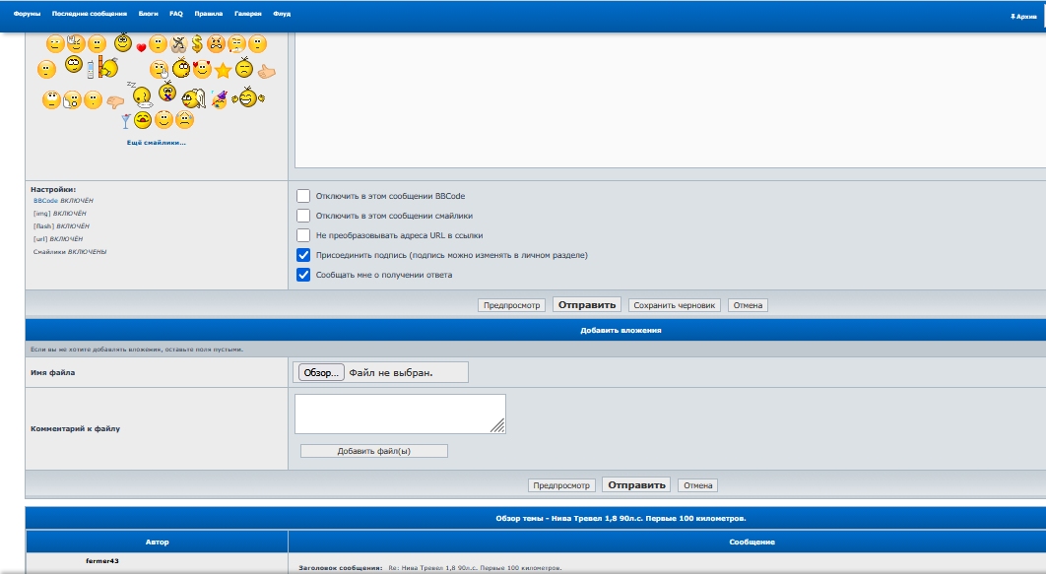The width and height of the screenshot is (1046, 574).
Task: Uncheck the 'Присоединить подпись' checkbox
Action: (303, 255)
